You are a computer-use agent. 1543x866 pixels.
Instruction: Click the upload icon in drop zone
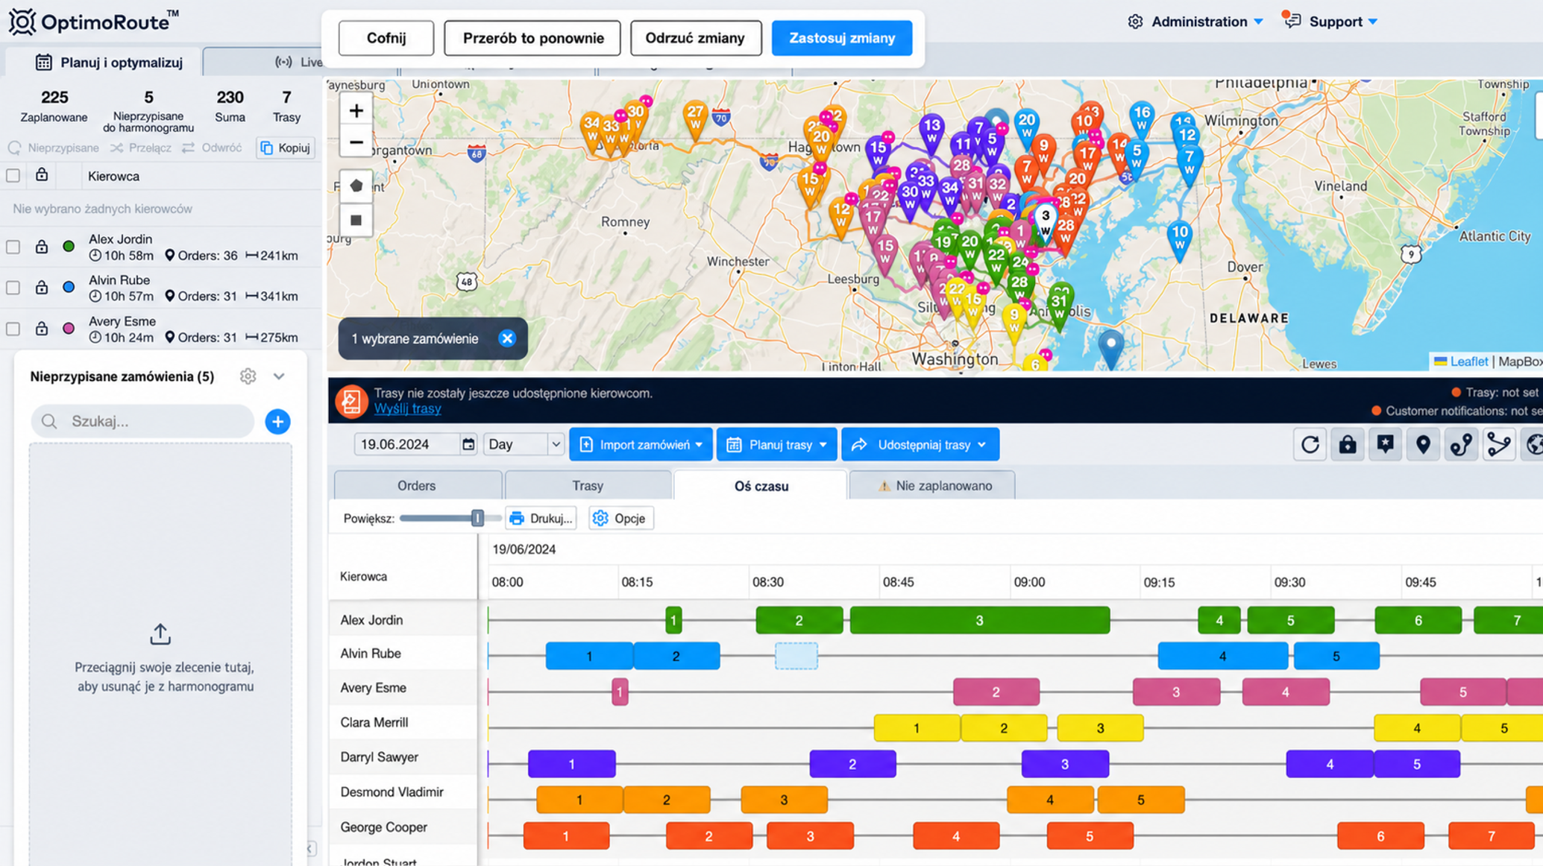pyautogui.click(x=160, y=634)
